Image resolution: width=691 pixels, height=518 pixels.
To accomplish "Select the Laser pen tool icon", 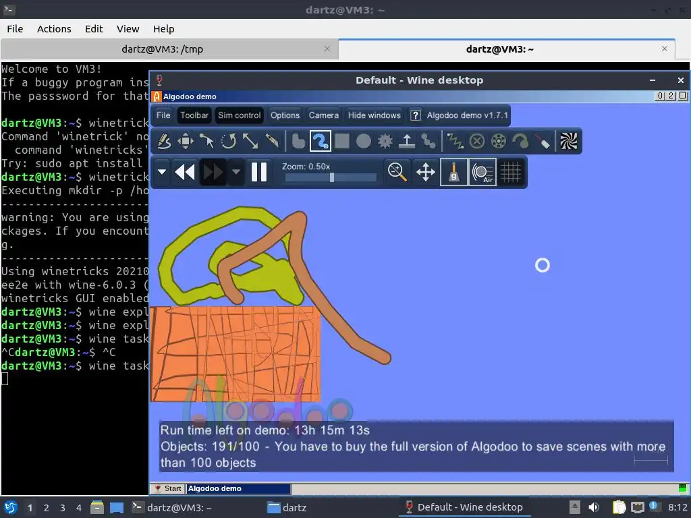I will (x=543, y=142).
